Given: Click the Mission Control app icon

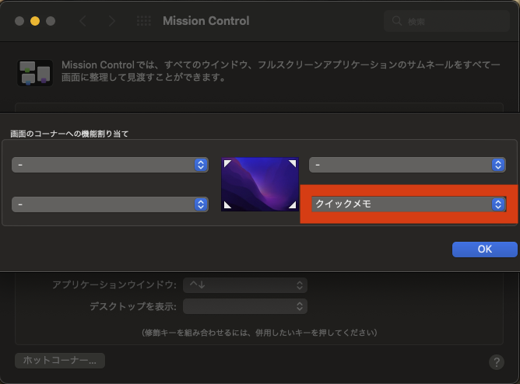Looking at the screenshot, I should [x=35, y=73].
